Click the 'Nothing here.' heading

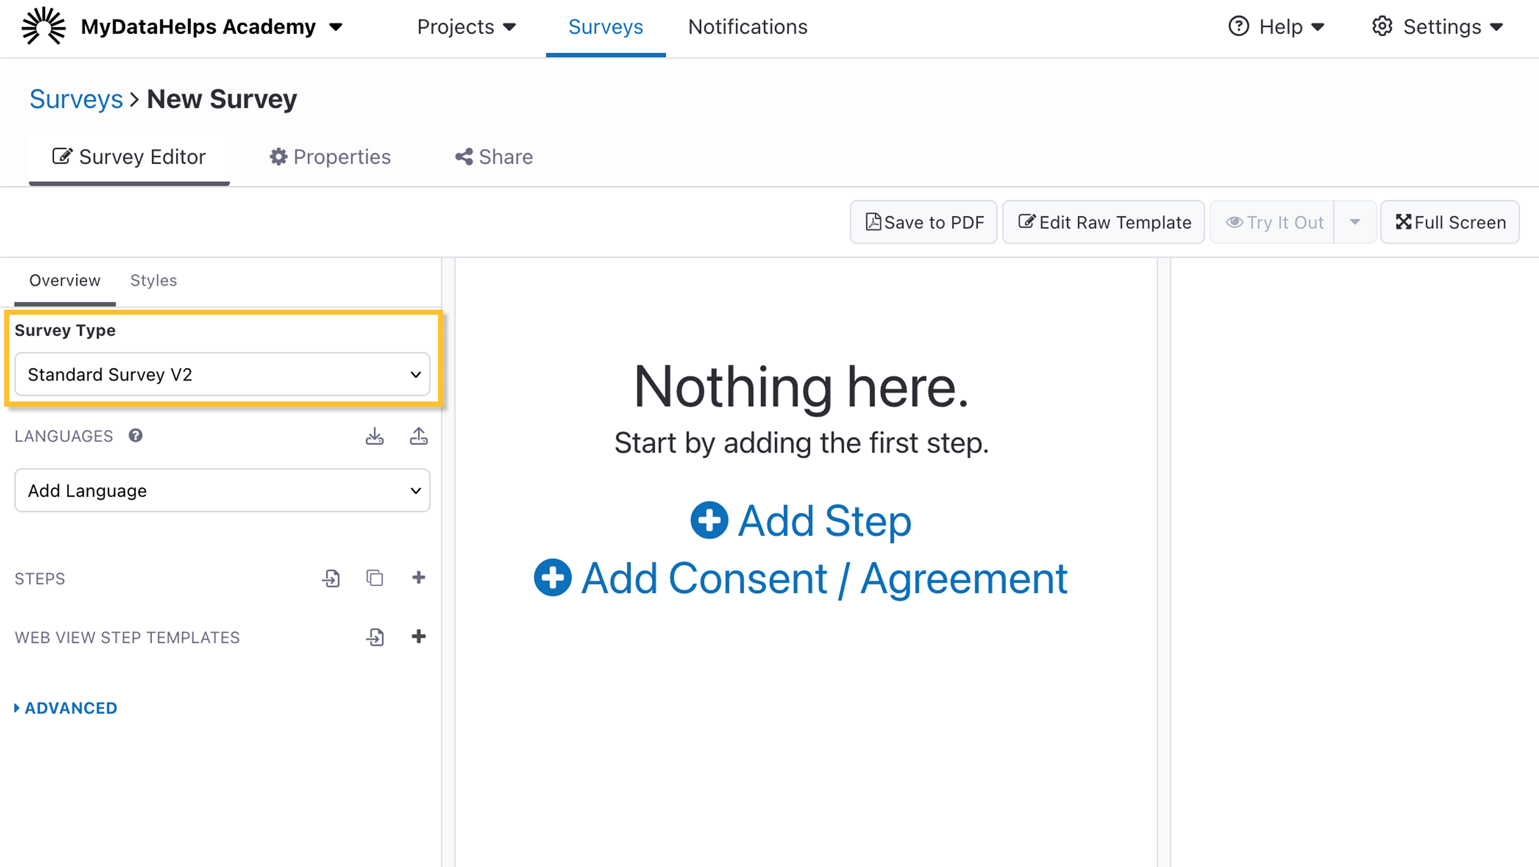point(801,388)
